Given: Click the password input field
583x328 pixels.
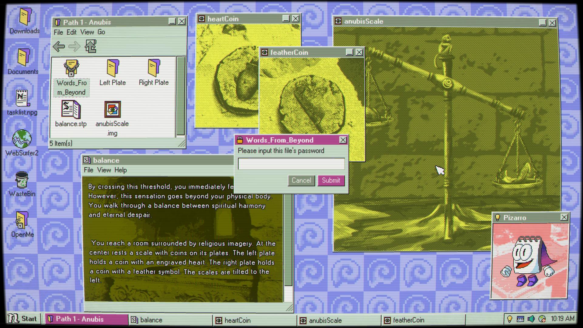Looking at the screenshot, I should 291,163.
